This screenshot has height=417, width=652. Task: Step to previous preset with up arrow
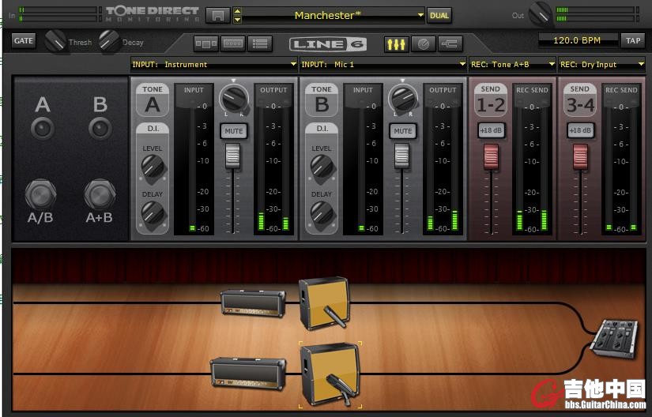pos(237,12)
